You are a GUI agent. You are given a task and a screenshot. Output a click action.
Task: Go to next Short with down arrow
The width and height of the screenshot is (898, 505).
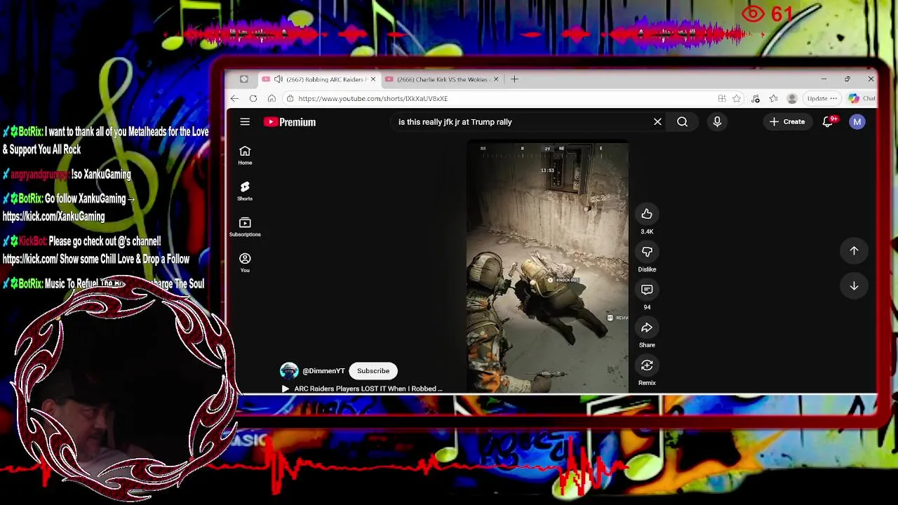click(854, 286)
